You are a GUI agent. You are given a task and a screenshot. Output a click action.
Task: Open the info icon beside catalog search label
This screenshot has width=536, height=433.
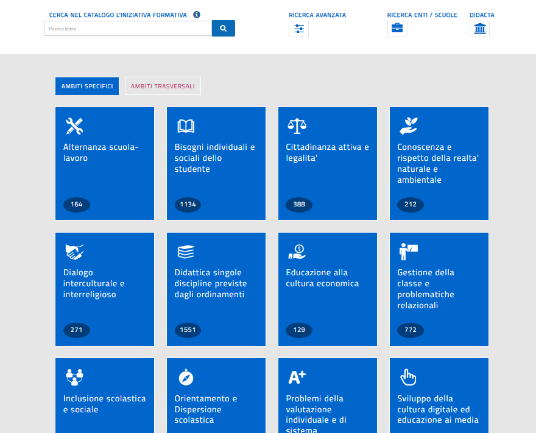pos(197,15)
